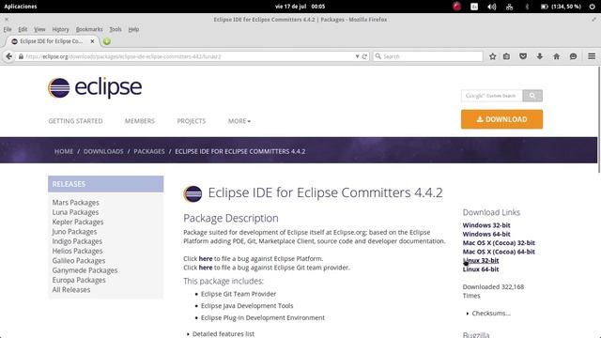Expand the Checksums... section
The width and height of the screenshot is (601, 338).
coord(491,314)
